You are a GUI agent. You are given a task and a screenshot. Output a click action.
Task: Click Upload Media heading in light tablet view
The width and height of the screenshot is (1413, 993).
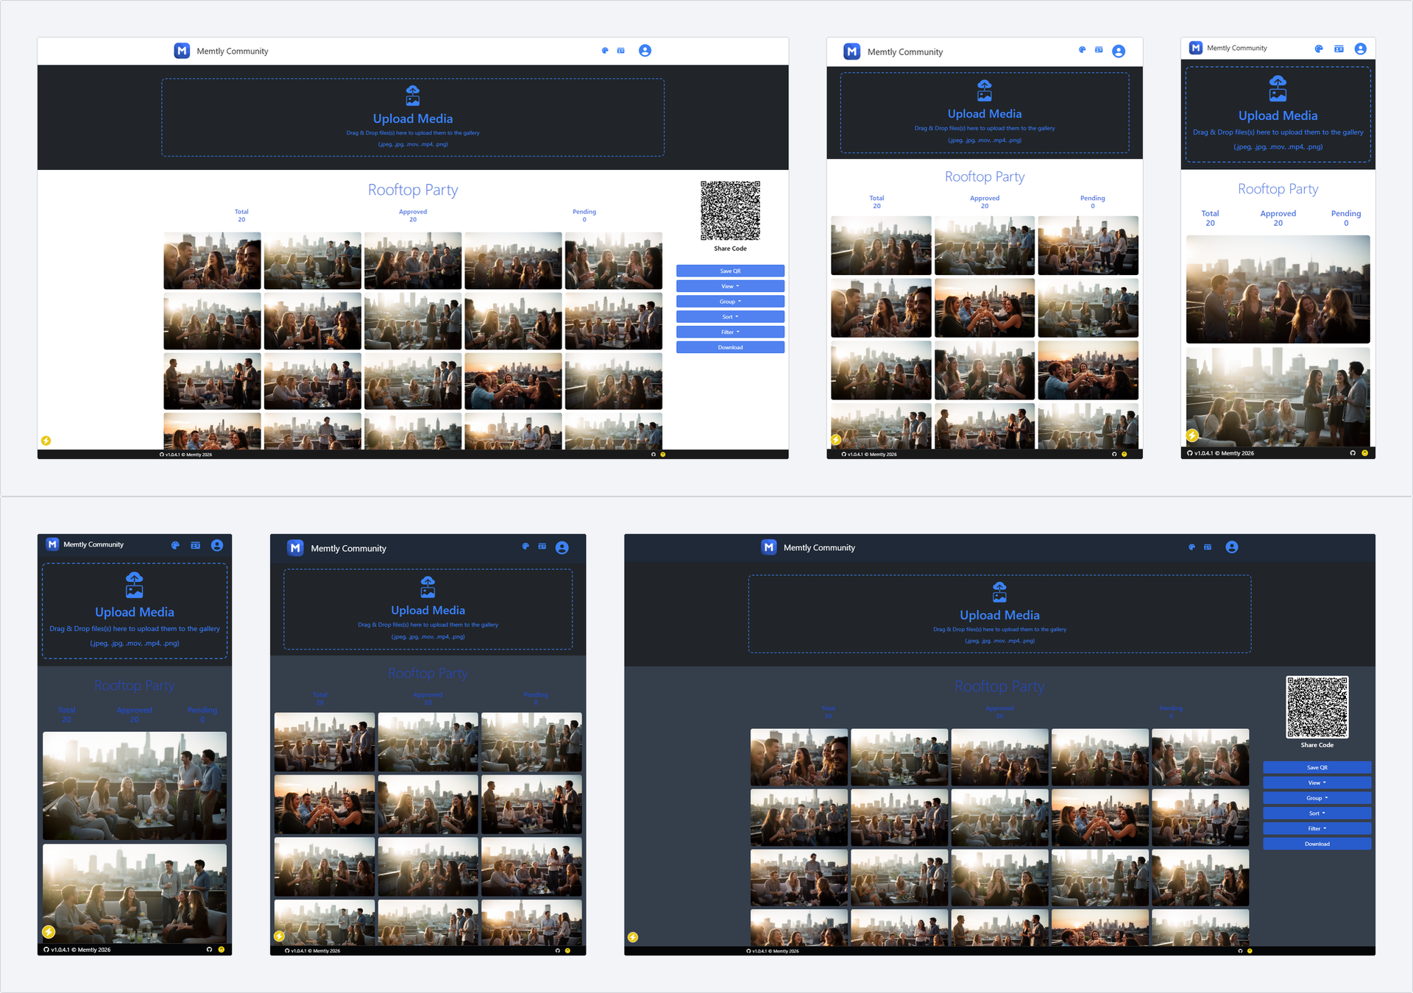985,114
